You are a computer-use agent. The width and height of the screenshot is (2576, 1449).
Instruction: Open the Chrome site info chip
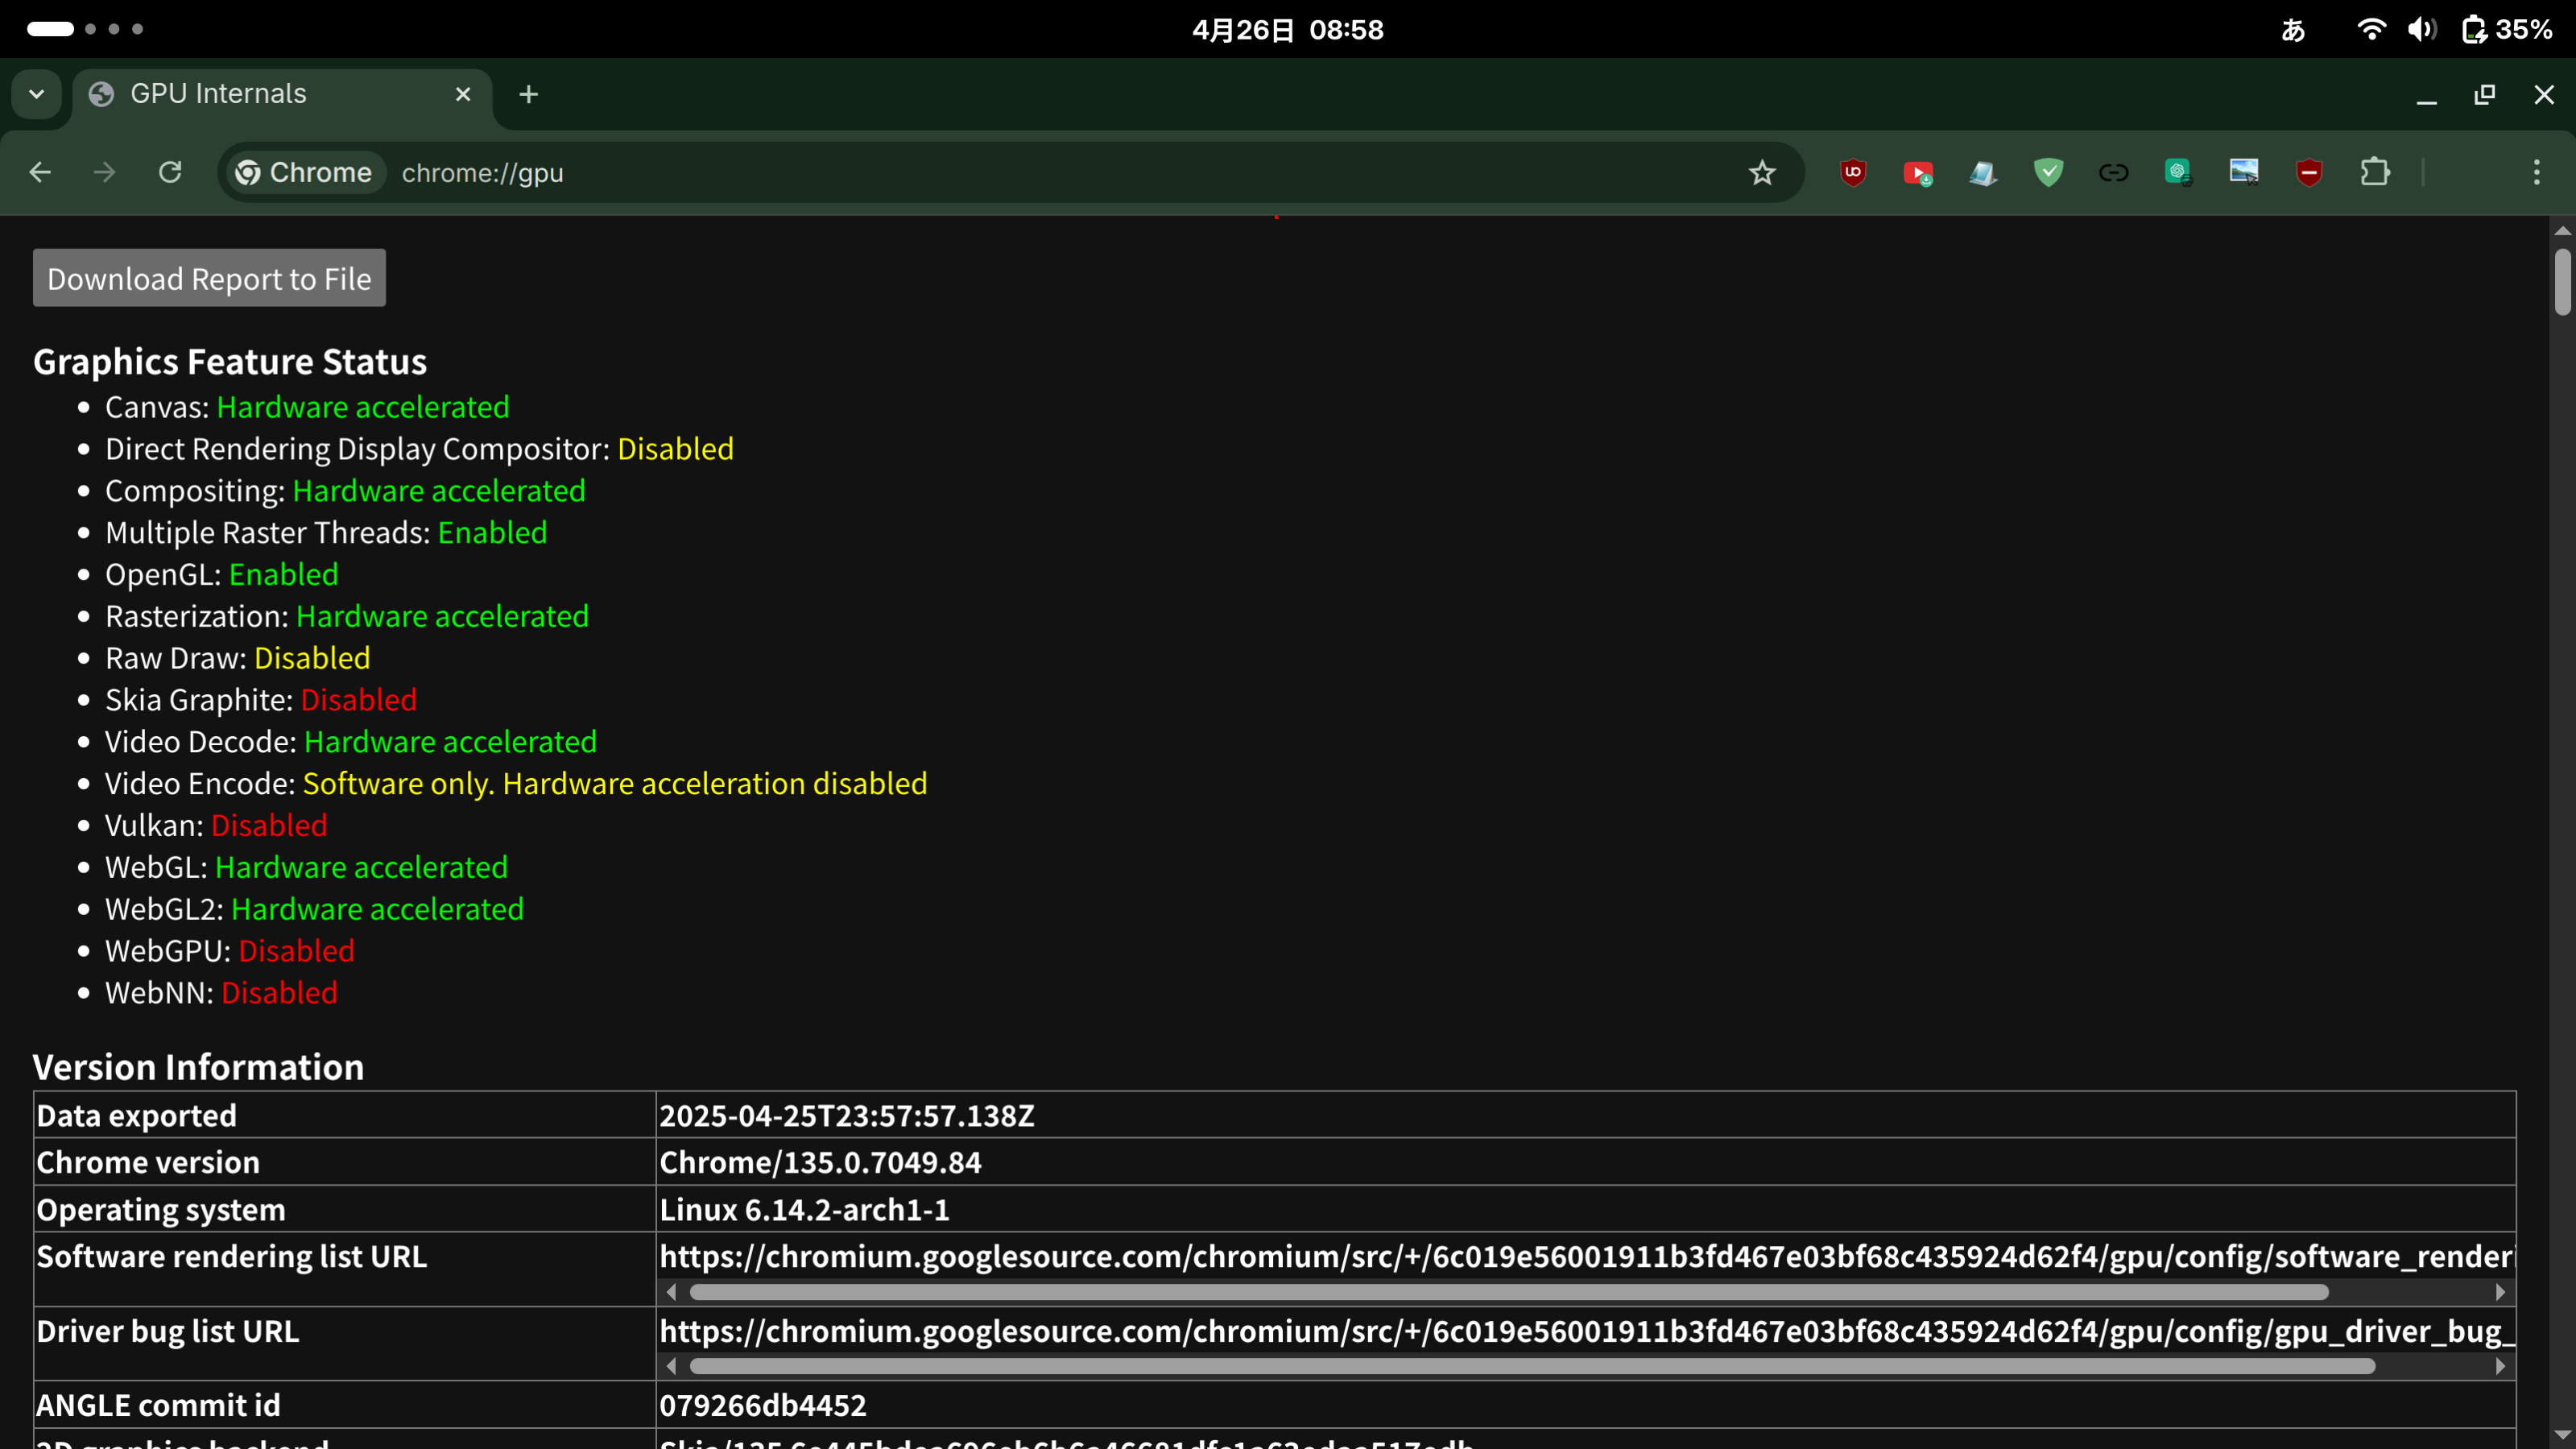pos(303,173)
